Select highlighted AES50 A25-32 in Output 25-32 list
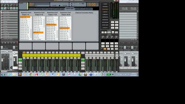The height and width of the screenshot is (104, 185). pos(64,28)
